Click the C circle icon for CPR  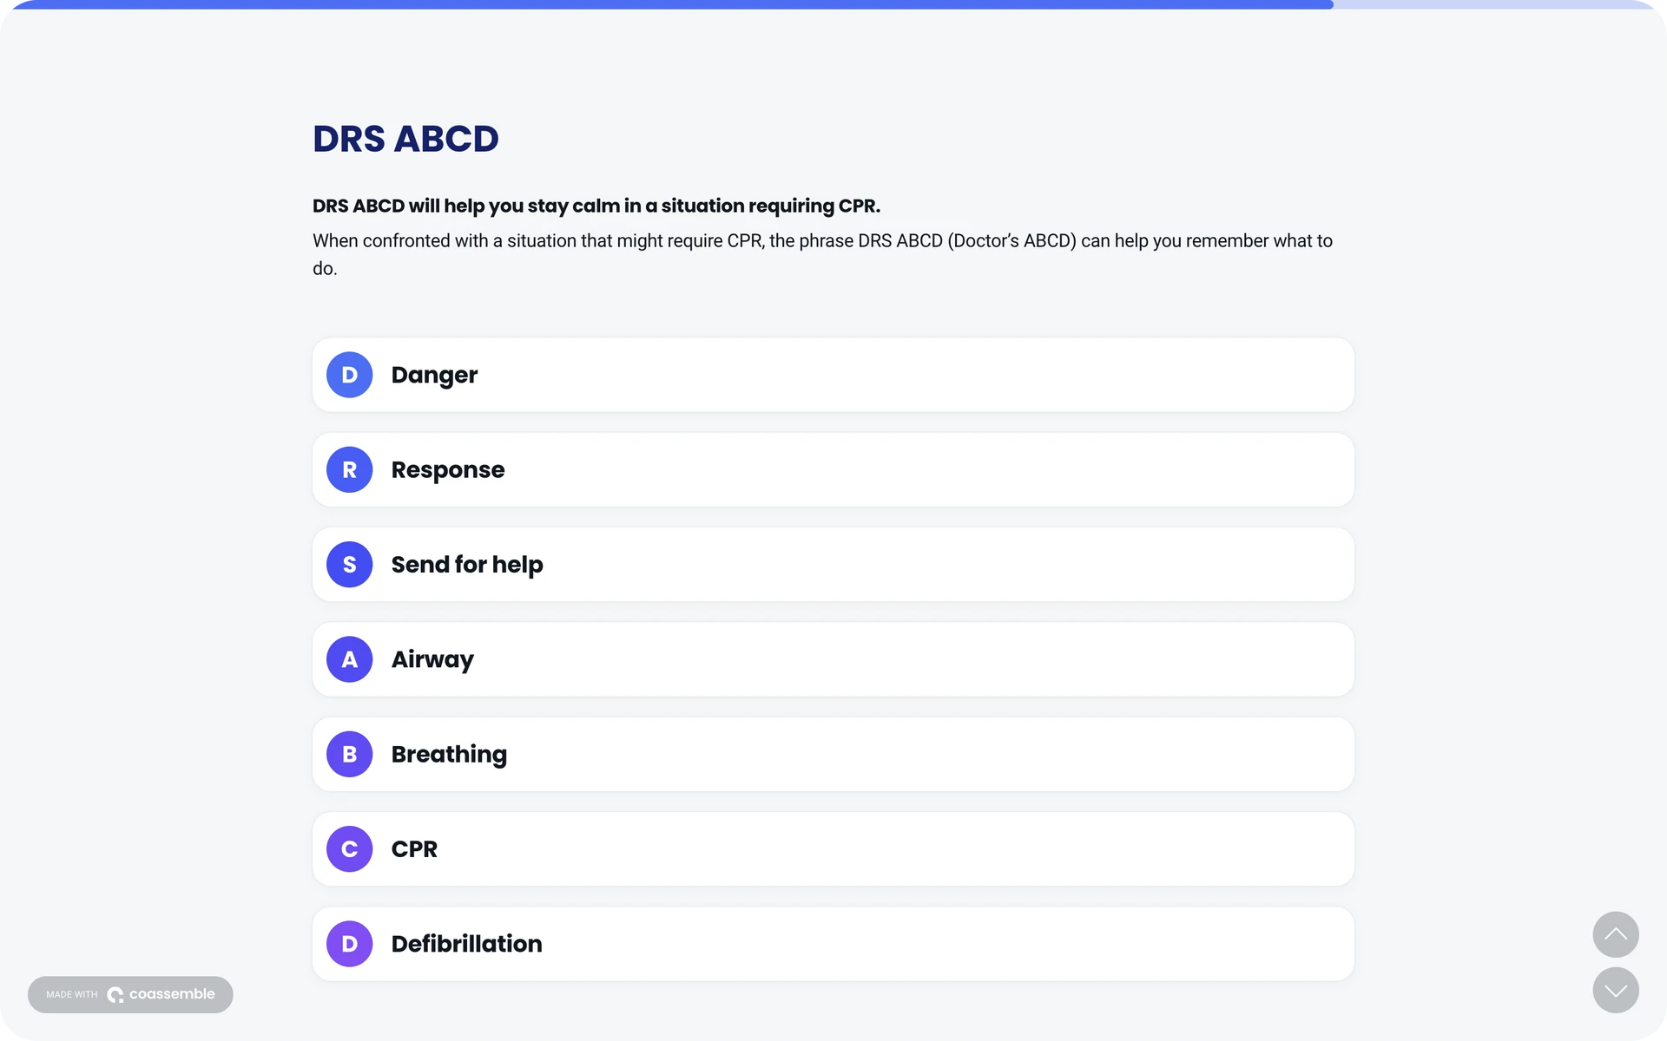[x=349, y=849]
